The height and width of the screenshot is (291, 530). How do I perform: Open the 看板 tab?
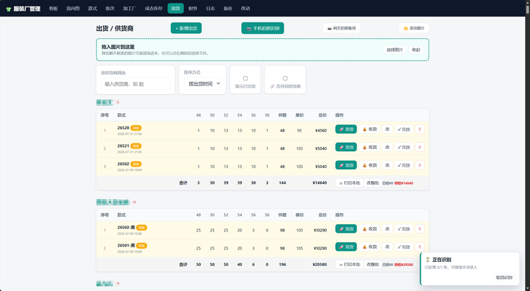(x=54, y=9)
